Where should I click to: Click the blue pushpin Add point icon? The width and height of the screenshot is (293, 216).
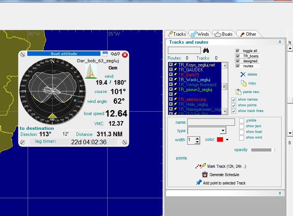[199, 183]
